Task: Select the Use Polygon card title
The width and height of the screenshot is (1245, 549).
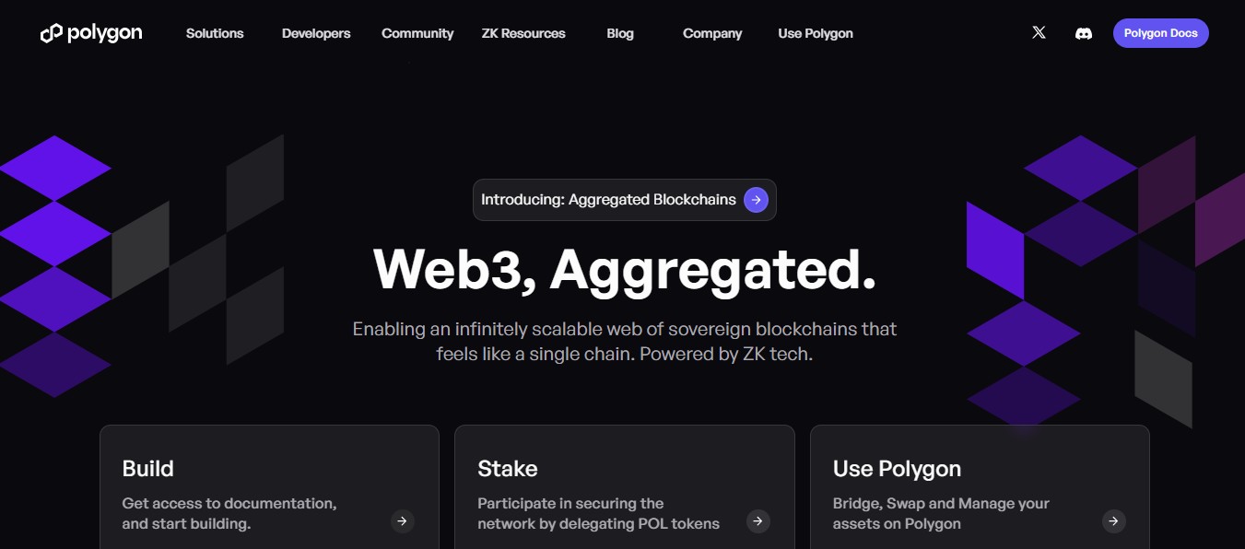Action: click(897, 469)
